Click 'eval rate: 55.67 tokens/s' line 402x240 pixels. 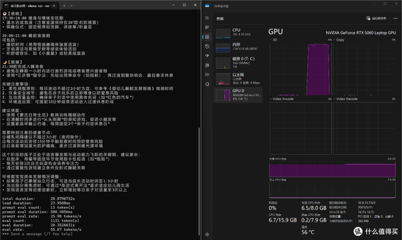coord(41,229)
